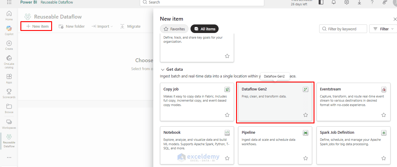Click the top Search box
This screenshot has height=167, width=397.
[202, 2]
